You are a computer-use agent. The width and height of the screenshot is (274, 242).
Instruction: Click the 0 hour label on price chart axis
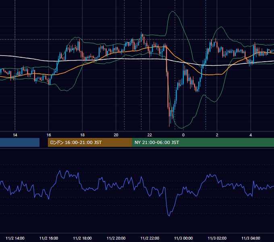click(x=183, y=135)
